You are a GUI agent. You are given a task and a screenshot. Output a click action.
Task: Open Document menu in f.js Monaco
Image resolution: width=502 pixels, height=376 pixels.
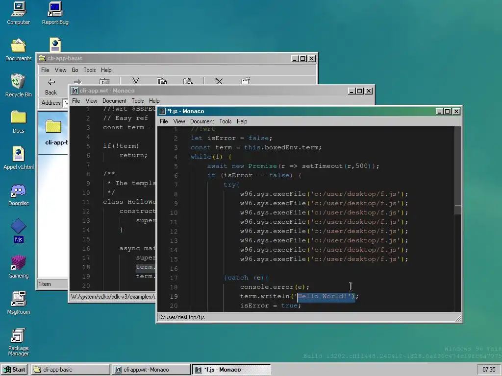coord(201,121)
